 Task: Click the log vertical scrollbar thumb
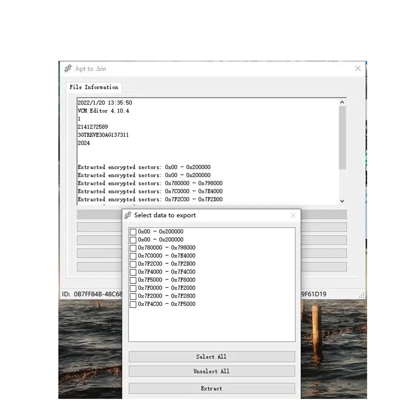pos(342,138)
